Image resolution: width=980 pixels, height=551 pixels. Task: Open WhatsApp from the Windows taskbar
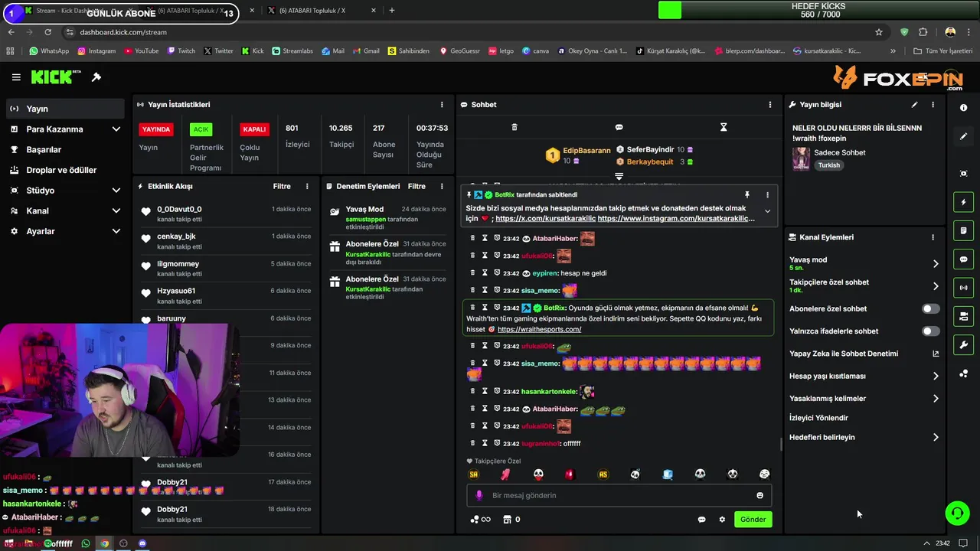(x=86, y=543)
